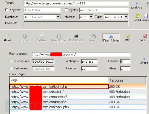
Task: Open the About carrot icon
Action: point(7,36)
